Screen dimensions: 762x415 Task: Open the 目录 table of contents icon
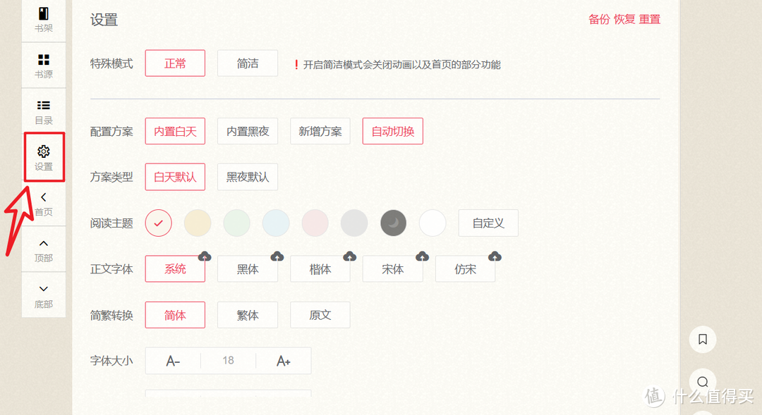(43, 105)
